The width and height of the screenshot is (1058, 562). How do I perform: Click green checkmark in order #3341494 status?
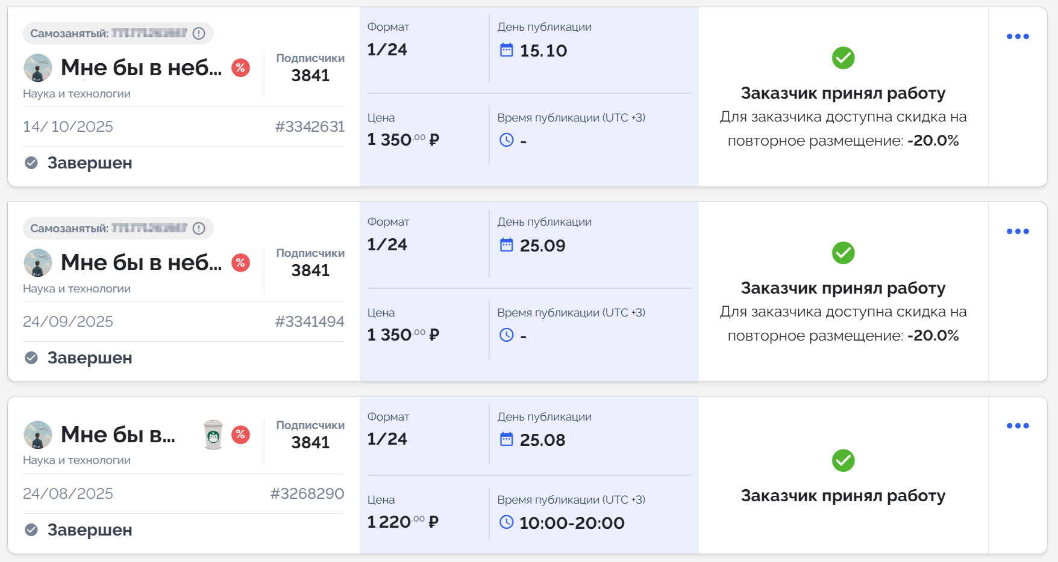tap(843, 253)
